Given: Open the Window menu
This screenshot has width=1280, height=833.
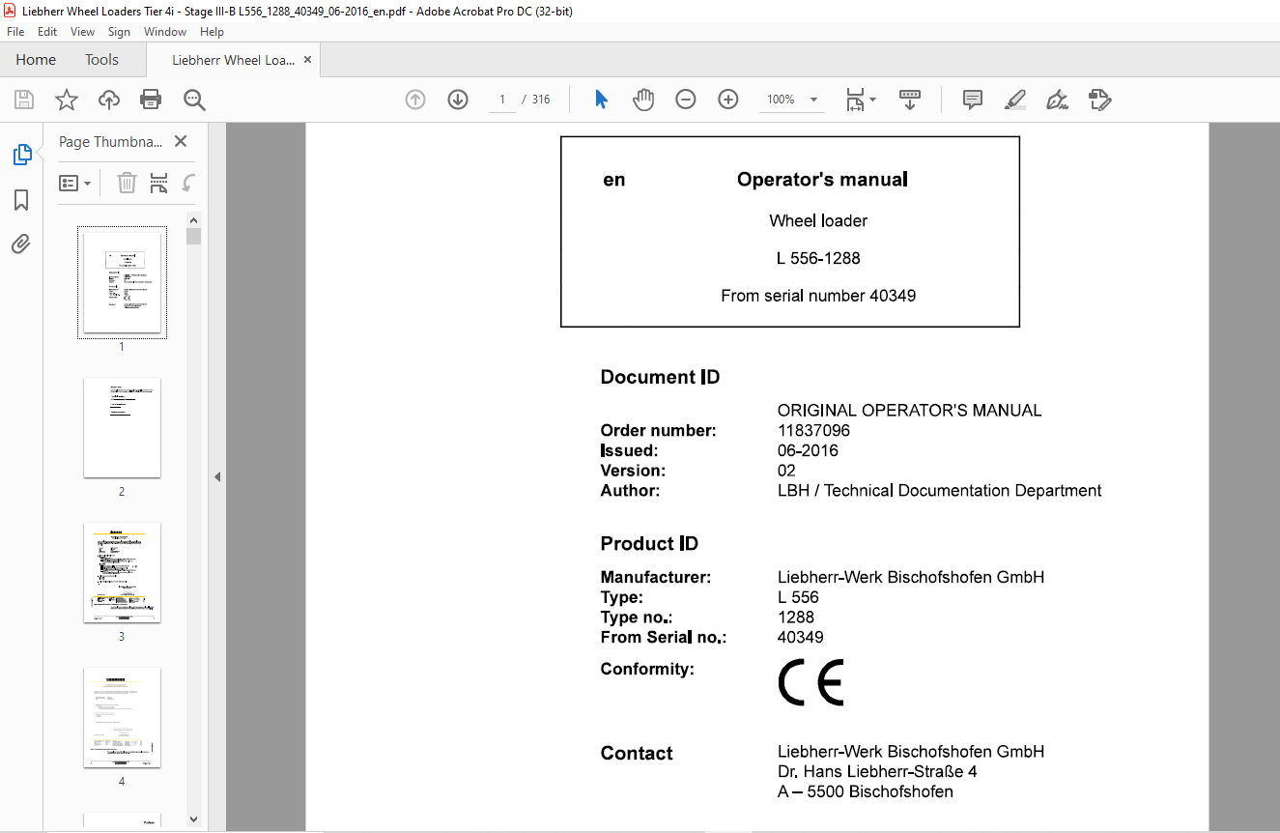Looking at the screenshot, I should tap(165, 32).
